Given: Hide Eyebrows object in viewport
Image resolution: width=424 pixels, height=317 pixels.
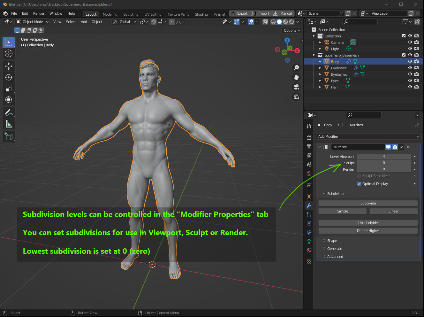Looking at the screenshot, I should pyautogui.click(x=410, y=68).
